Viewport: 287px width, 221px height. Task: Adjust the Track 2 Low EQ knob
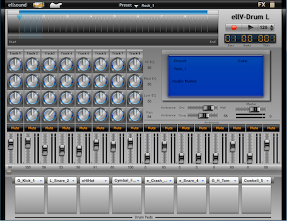pos(32,98)
